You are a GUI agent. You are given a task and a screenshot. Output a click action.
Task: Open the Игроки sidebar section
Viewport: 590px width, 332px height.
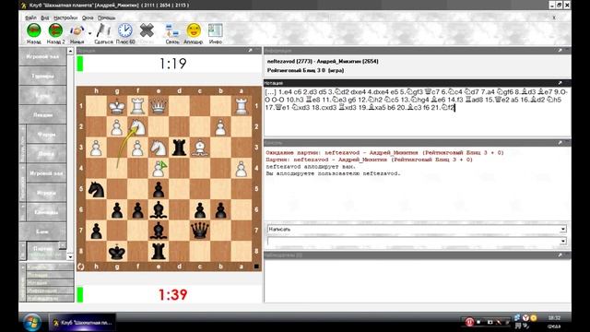tap(46, 193)
